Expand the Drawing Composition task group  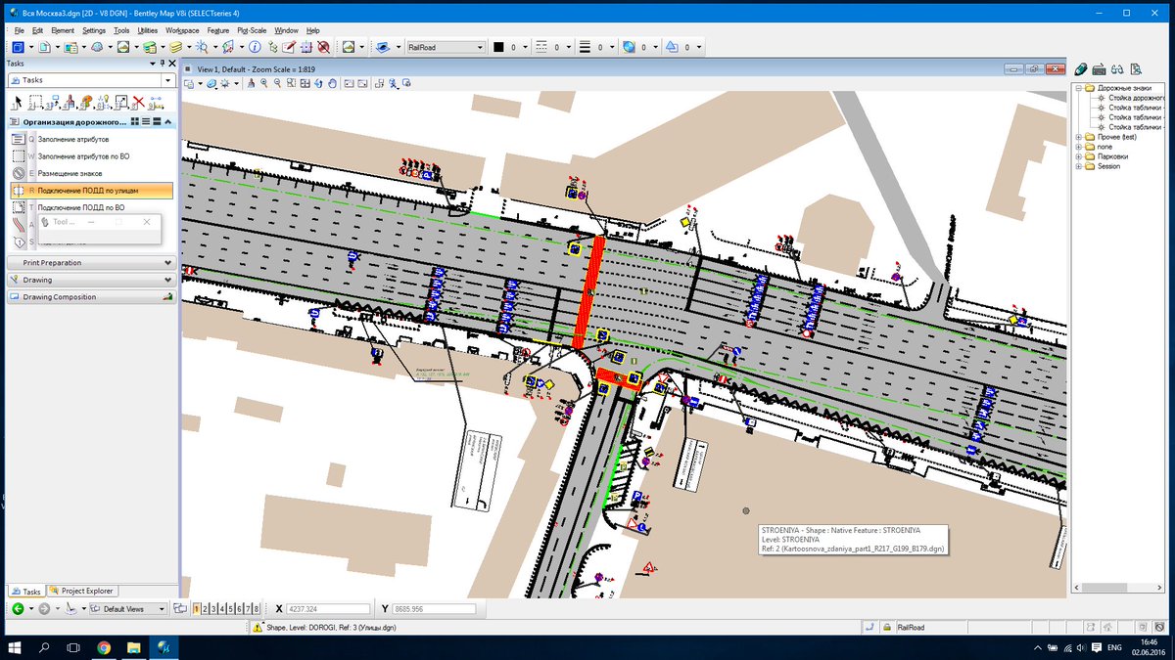tap(91, 297)
